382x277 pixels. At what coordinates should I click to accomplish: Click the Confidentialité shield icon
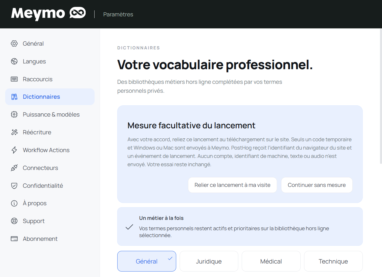point(14,186)
